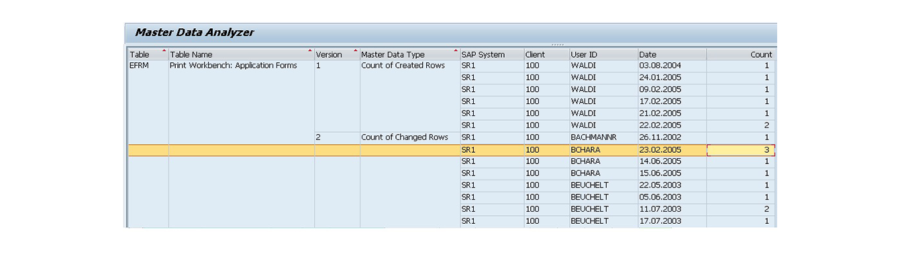Click the date 15.06.2005
Screen dimensions: 900x254
point(672,174)
